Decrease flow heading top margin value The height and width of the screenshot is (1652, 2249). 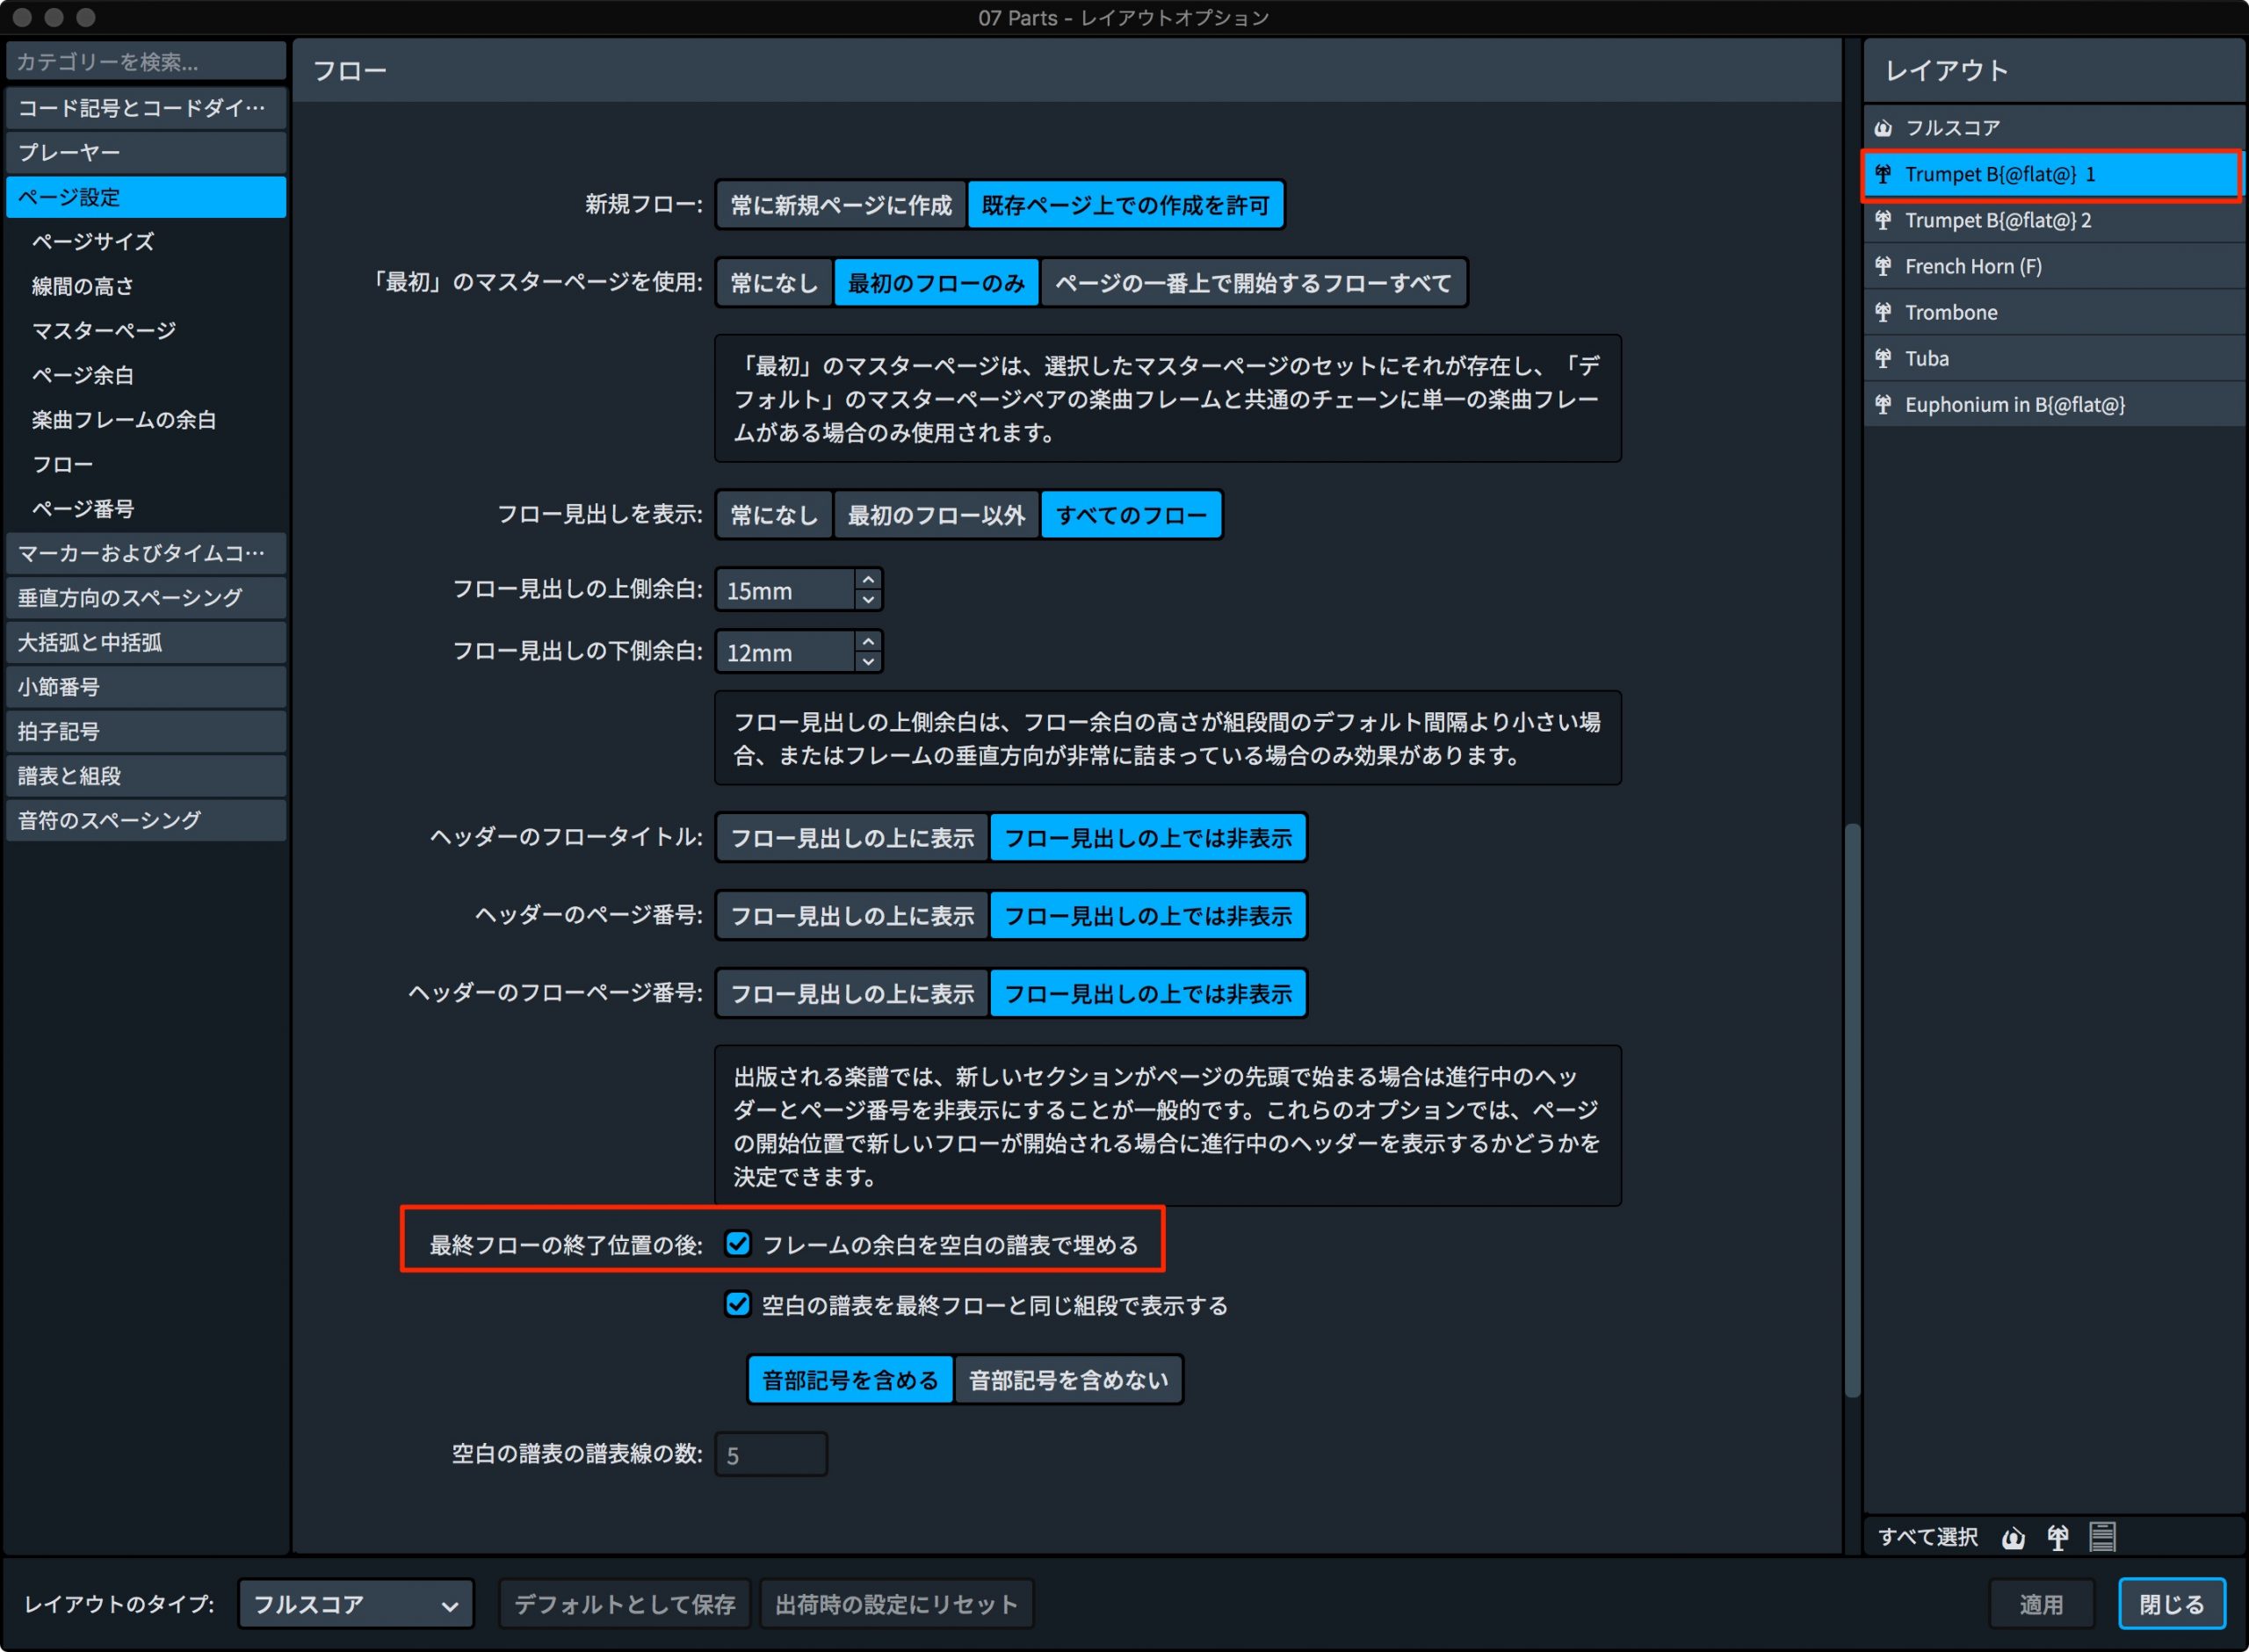coord(868,600)
